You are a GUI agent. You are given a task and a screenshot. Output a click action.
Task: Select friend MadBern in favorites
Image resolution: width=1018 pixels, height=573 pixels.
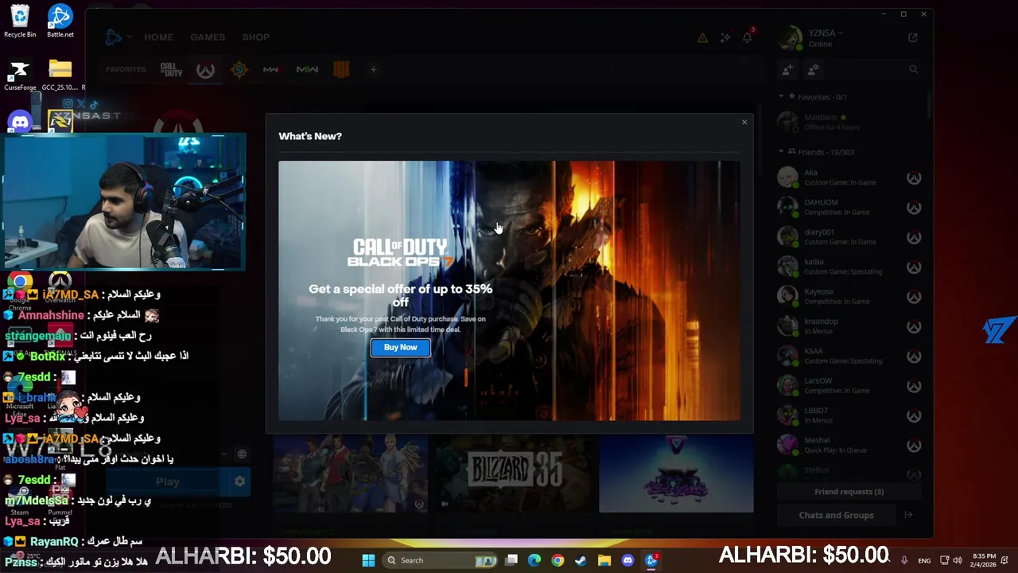click(x=849, y=122)
